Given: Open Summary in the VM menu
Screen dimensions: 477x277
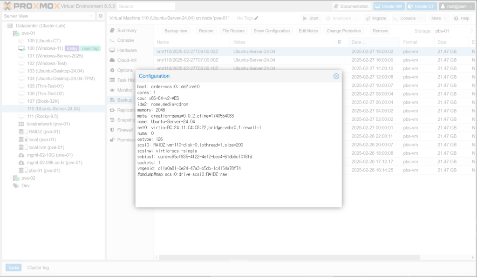Looking at the screenshot, I should [x=127, y=30].
